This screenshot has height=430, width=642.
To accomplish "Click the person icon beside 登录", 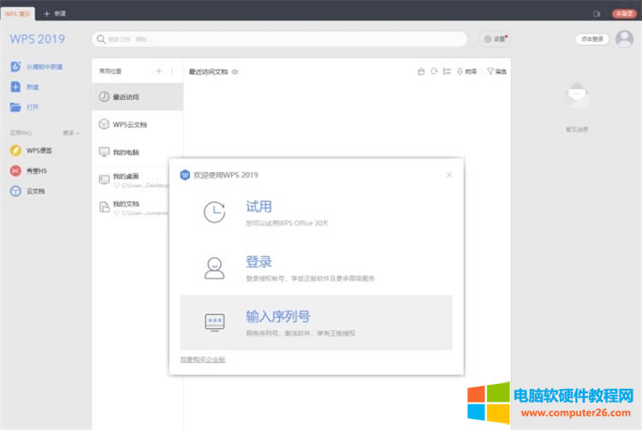I will point(215,268).
